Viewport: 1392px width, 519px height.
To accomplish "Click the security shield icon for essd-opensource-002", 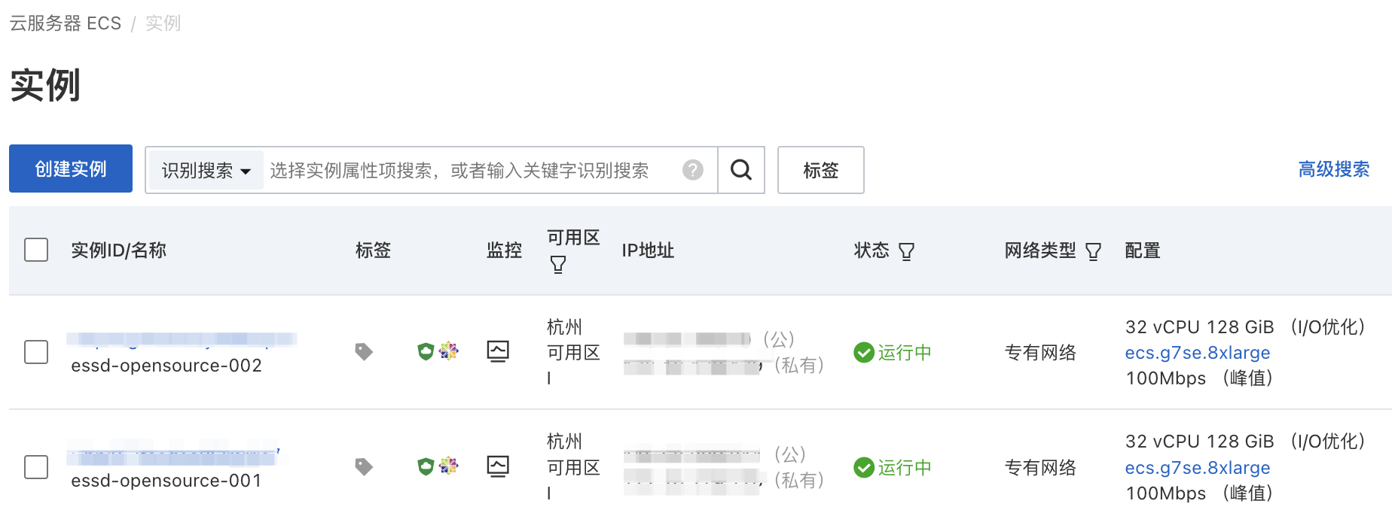I will point(424,351).
